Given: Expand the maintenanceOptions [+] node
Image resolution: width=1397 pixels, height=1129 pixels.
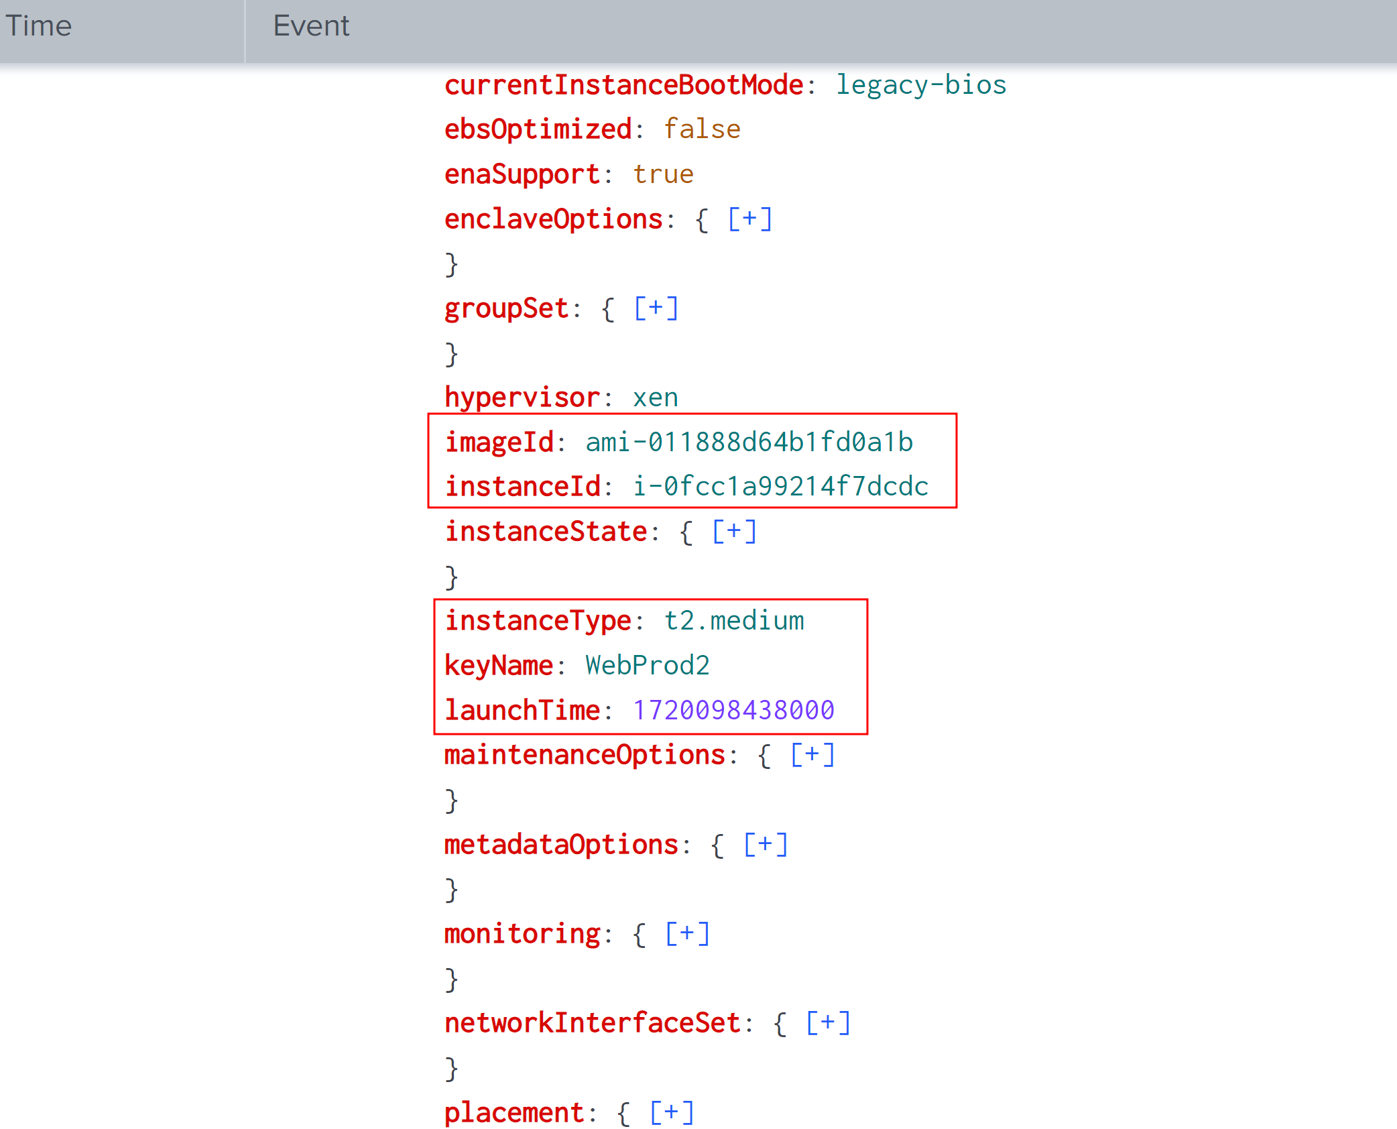Looking at the screenshot, I should click(x=812, y=755).
